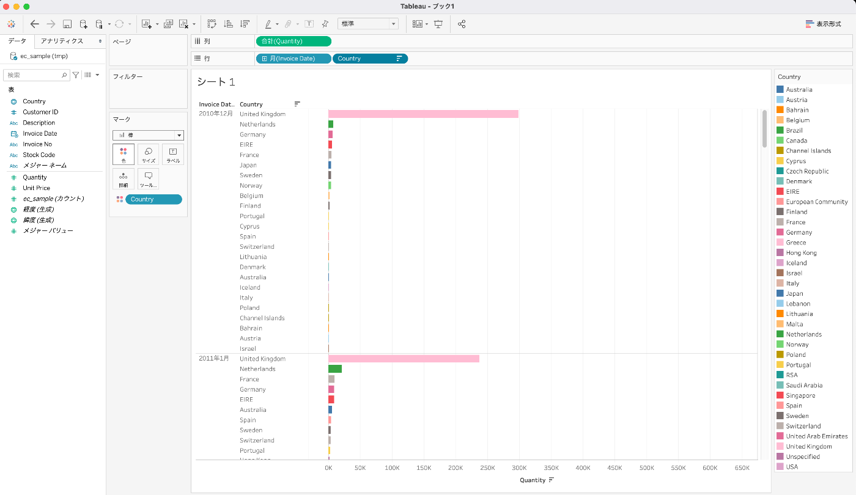
Task: Click the Country pill on marks card
Action: (153, 199)
